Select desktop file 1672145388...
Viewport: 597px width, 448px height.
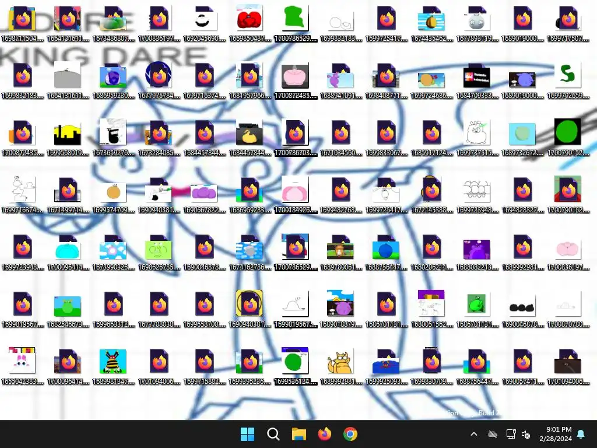(431, 195)
